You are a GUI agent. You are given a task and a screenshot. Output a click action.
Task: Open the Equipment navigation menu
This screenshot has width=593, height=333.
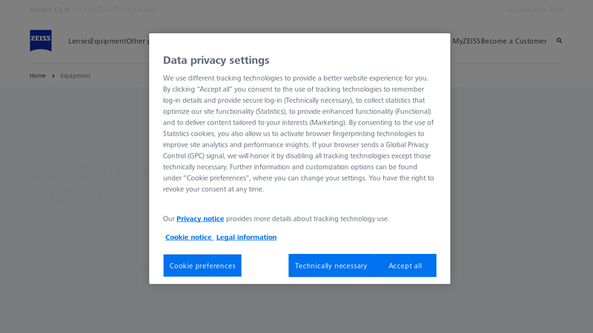[x=107, y=41]
